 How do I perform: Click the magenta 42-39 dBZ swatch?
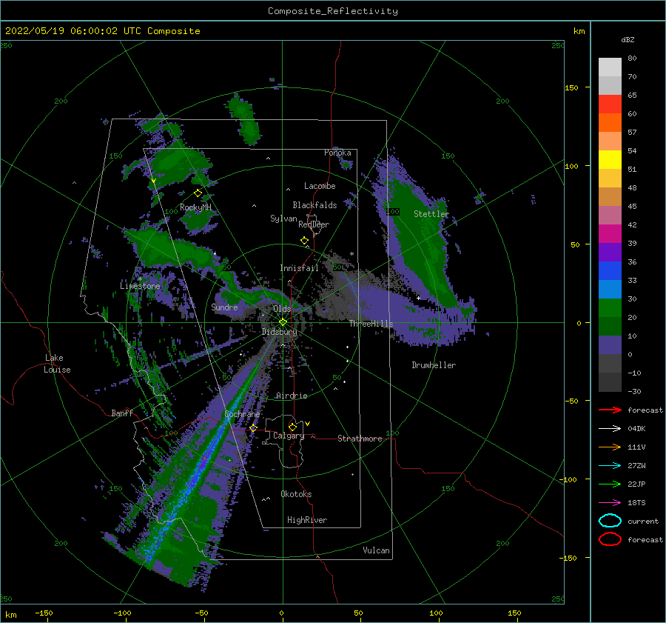point(610,234)
